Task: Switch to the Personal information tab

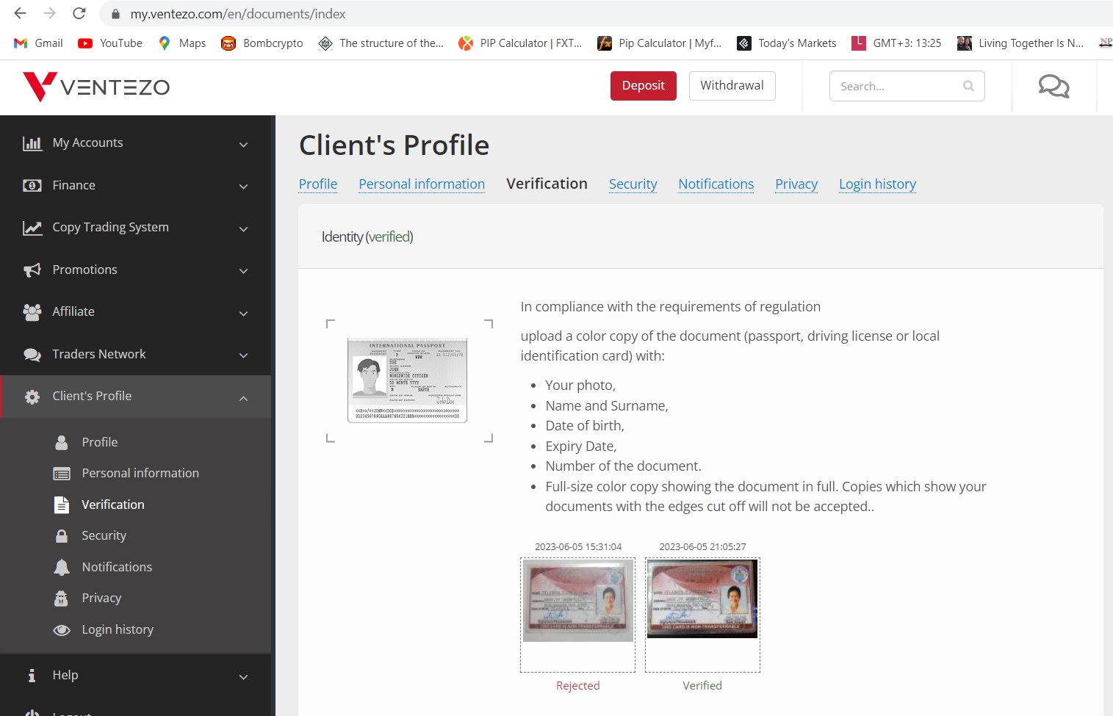Action: click(422, 184)
